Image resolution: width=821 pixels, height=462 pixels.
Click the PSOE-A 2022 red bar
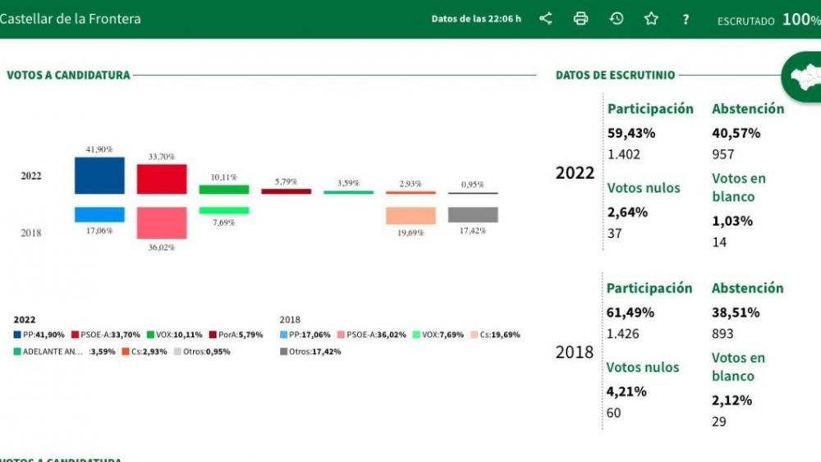point(162,179)
